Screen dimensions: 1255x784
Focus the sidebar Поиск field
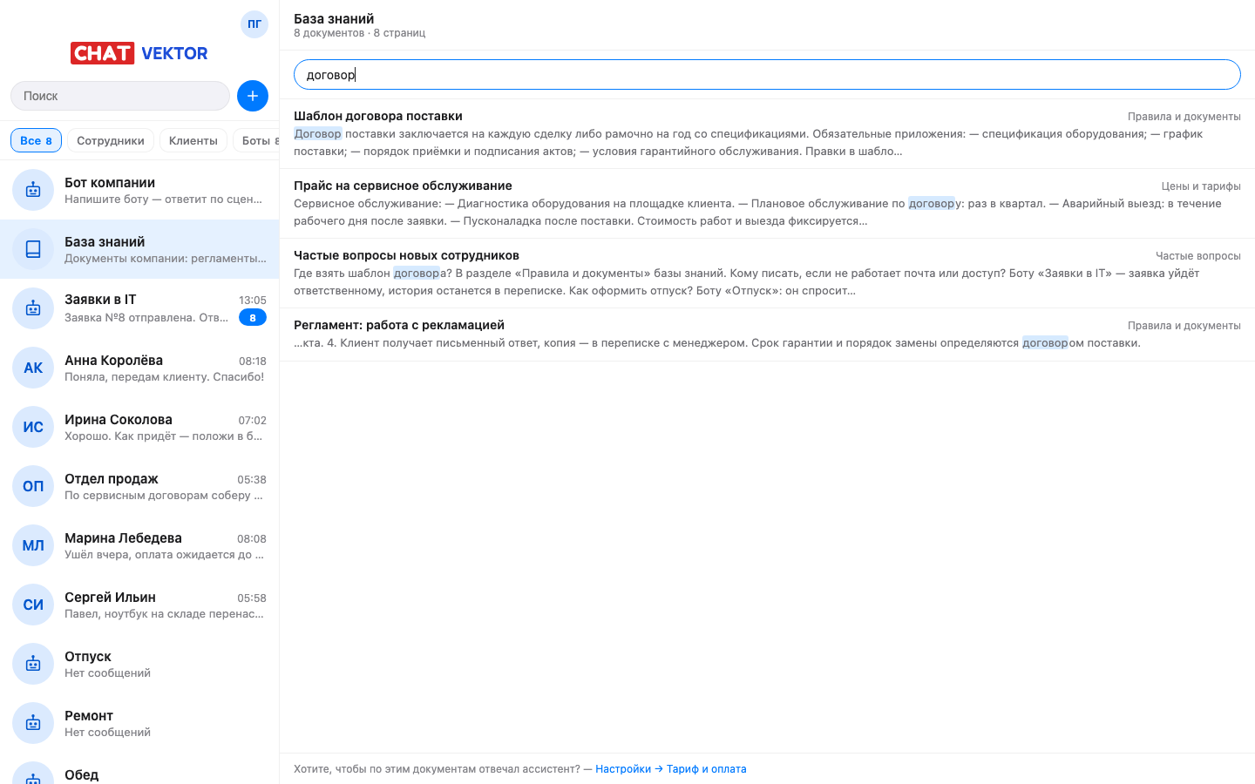point(120,96)
